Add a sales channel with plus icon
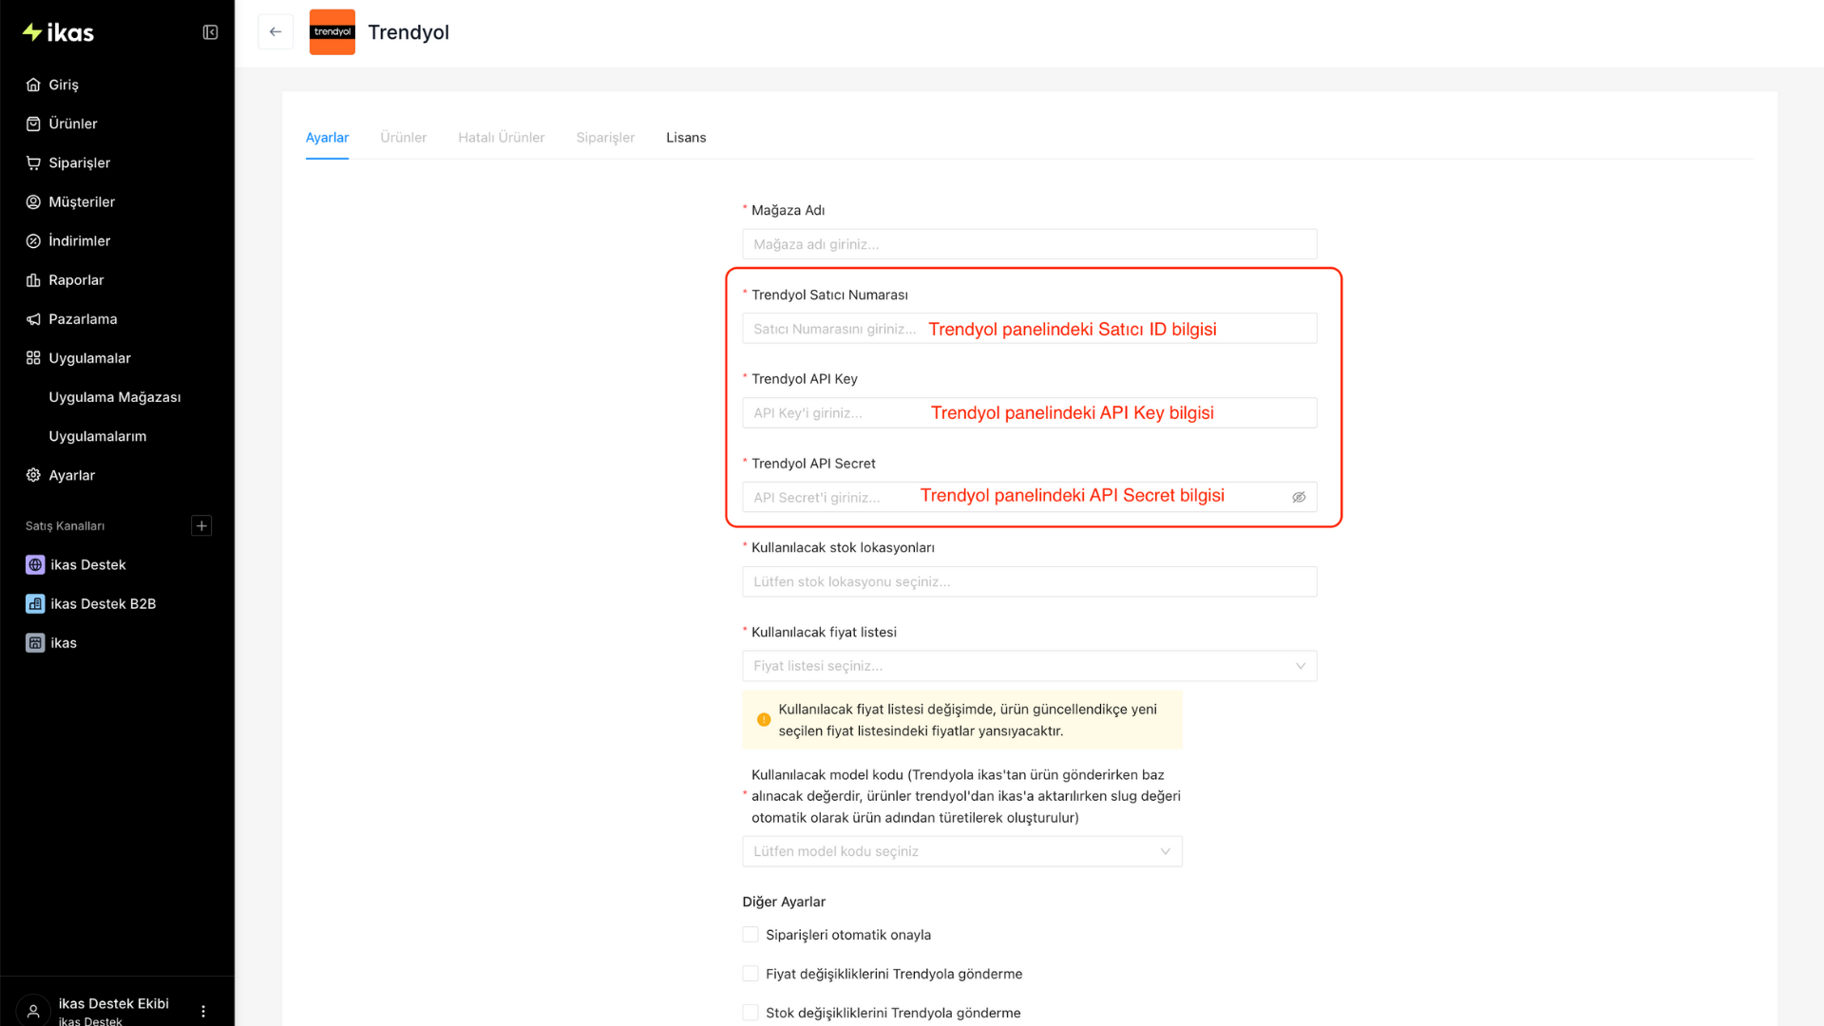This screenshot has width=1824, height=1026. (201, 525)
